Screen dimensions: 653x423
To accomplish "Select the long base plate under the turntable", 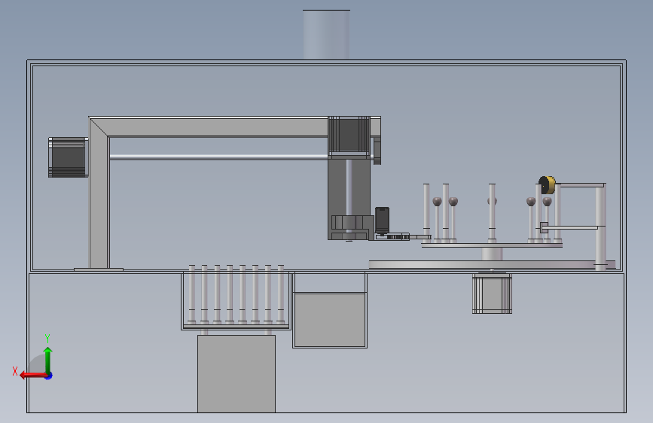I will point(492,264).
